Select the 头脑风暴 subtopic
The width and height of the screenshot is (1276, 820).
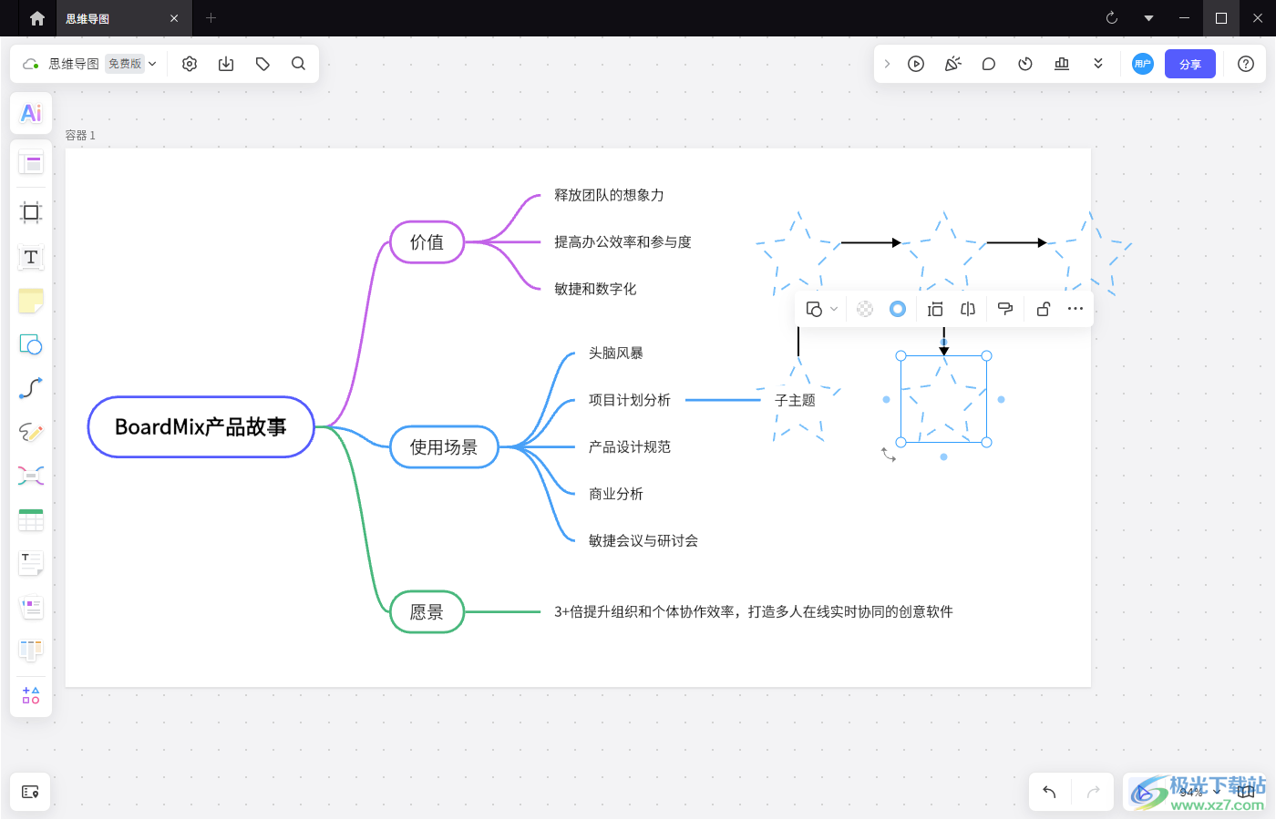tap(616, 354)
